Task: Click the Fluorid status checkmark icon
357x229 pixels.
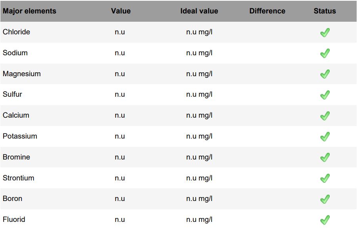Action: coord(325,220)
